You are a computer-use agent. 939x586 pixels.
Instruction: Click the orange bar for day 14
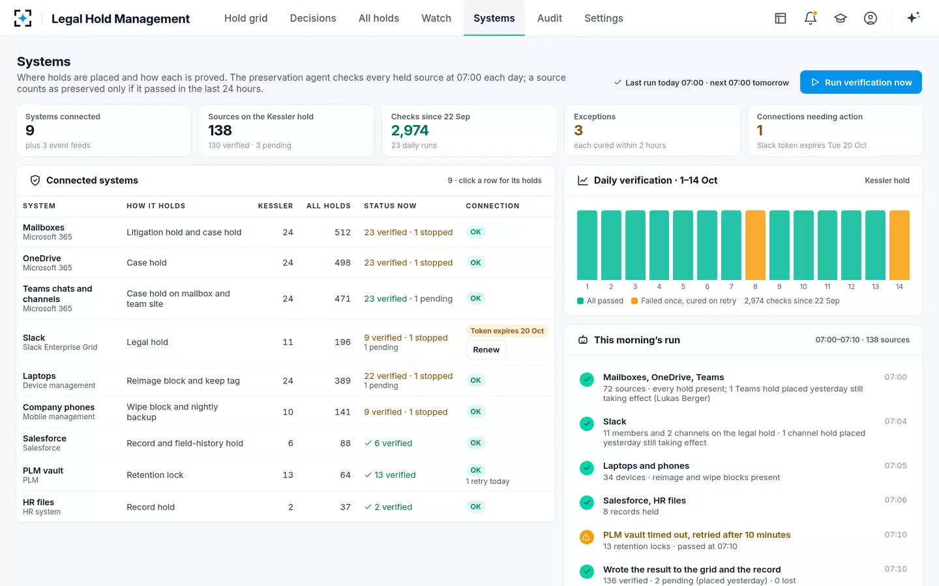click(899, 245)
